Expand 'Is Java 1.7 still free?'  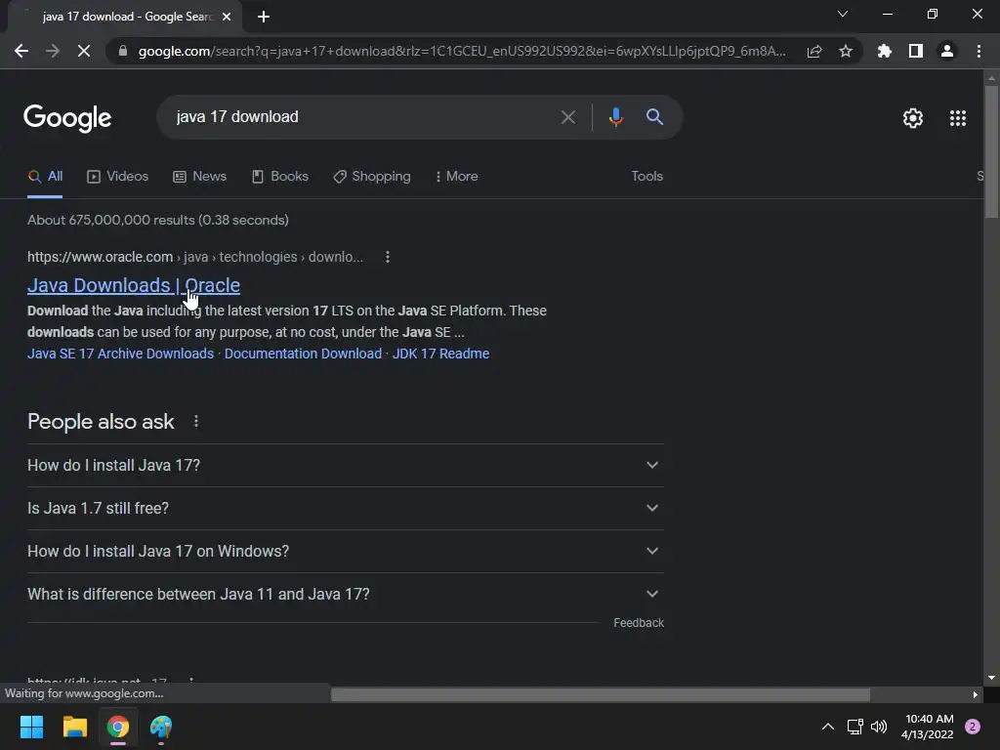tap(346, 508)
